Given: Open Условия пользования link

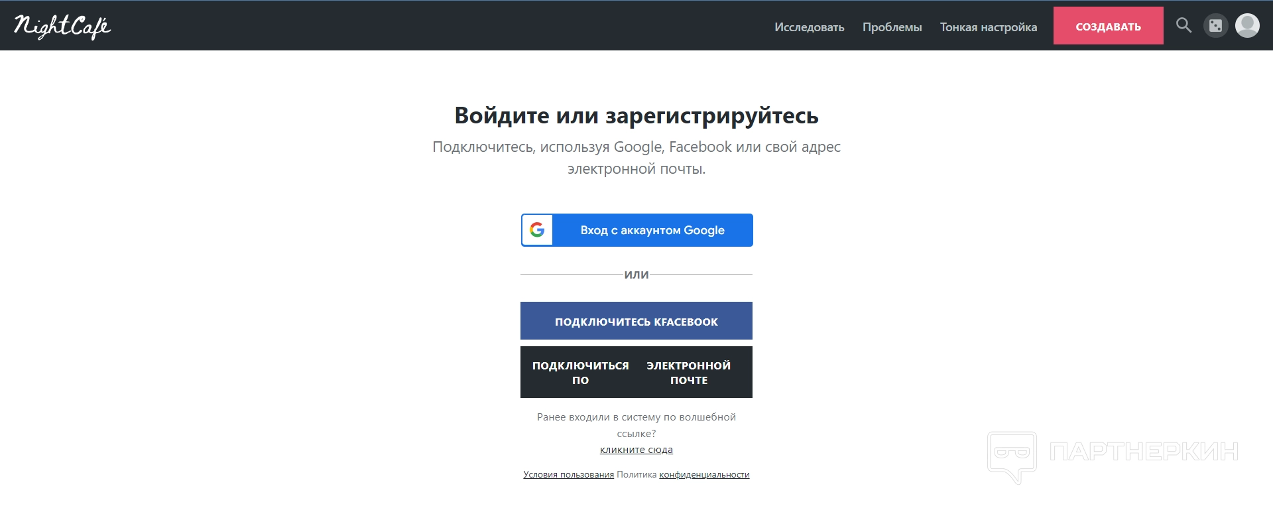Looking at the screenshot, I should [568, 474].
